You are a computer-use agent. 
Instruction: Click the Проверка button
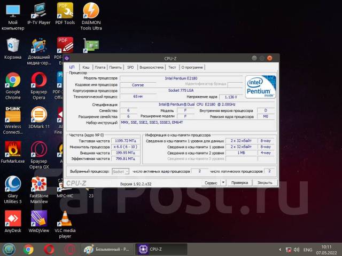pyautogui.click(x=240, y=182)
